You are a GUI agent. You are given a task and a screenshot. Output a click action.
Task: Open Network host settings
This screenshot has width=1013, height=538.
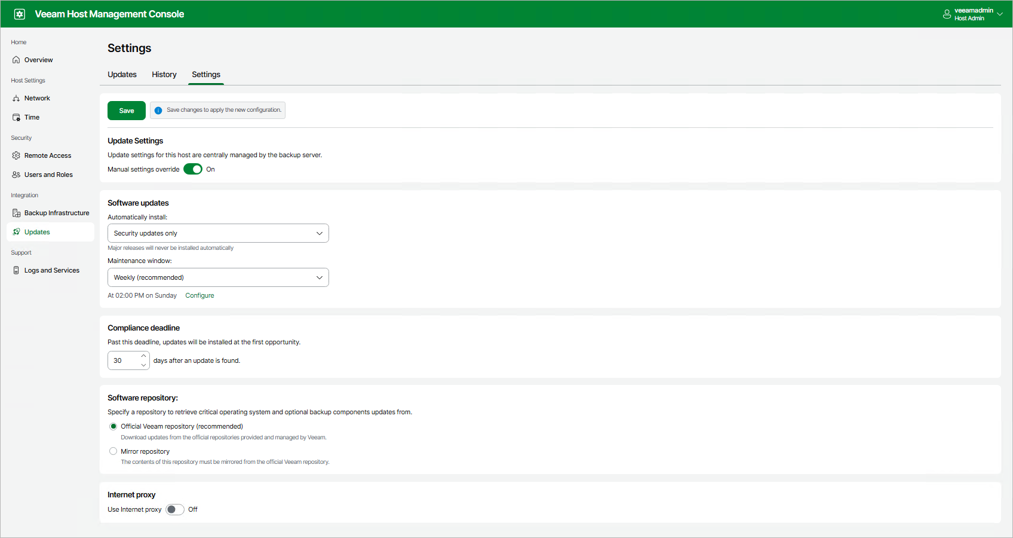(x=50, y=98)
